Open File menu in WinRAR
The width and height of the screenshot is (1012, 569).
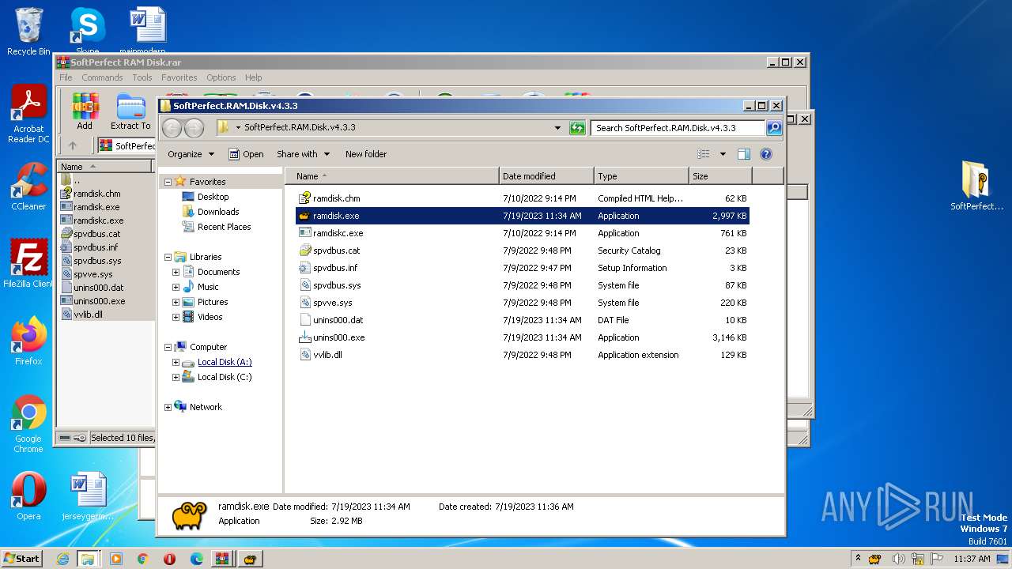click(x=66, y=77)
